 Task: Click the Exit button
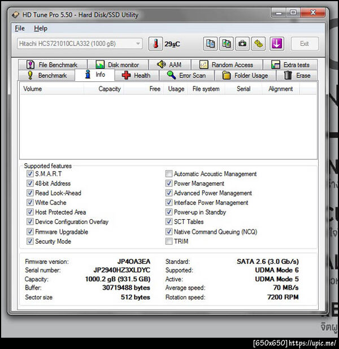point(305,43)
